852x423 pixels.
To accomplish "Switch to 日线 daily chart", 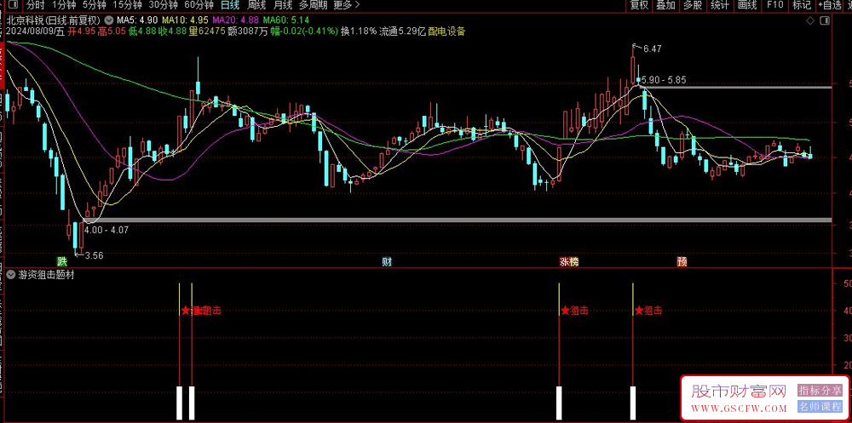I will pos(230,5).
